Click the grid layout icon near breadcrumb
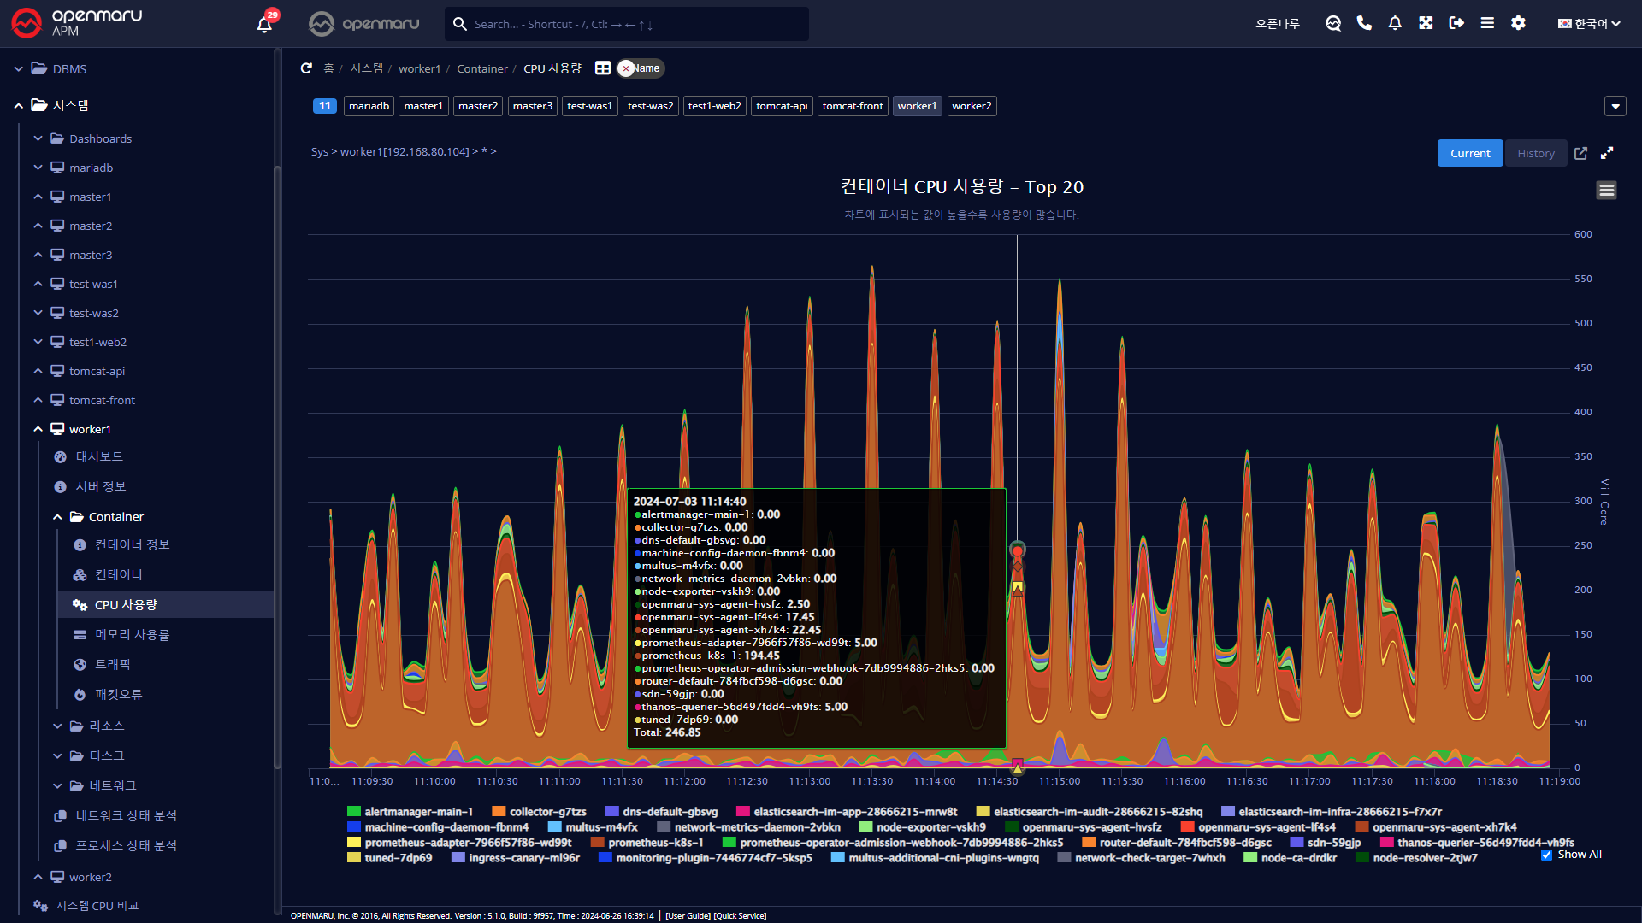 (x=603, y=68)
